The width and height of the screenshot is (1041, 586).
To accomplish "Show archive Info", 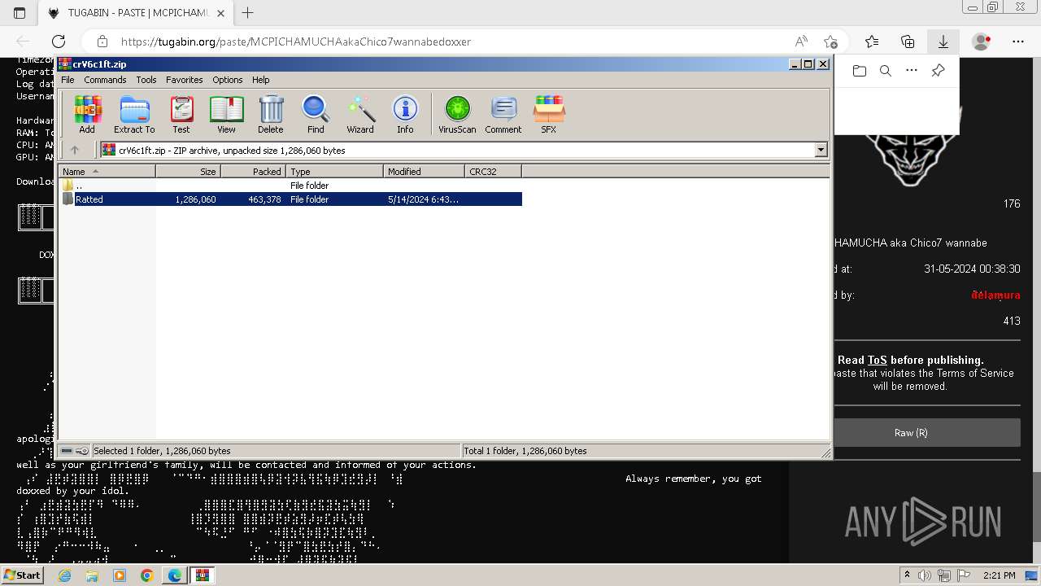I will coord(405,115).
